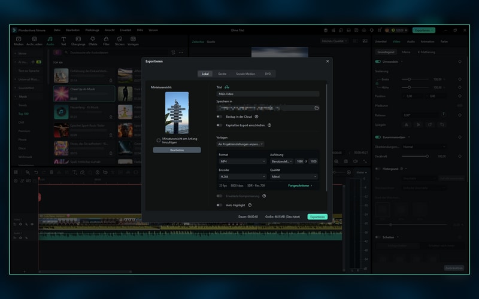This screenshot has height=299, width=479.
Task: Click the cloud upload icon next to Titel
Action: [227, 87]
